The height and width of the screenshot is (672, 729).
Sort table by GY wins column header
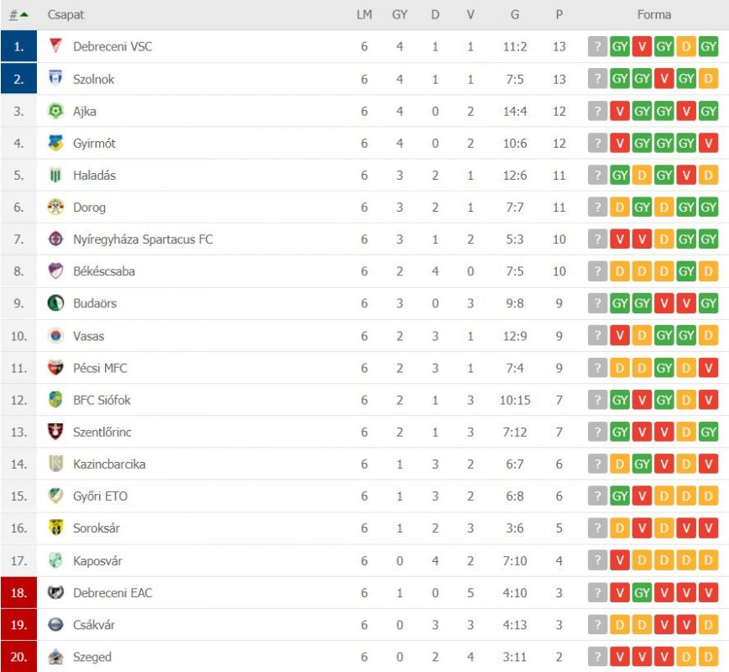(x=400, y=14)
